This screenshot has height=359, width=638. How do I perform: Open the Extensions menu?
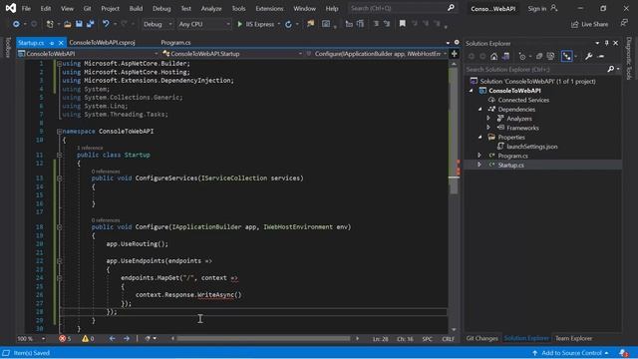coord(269,9)
